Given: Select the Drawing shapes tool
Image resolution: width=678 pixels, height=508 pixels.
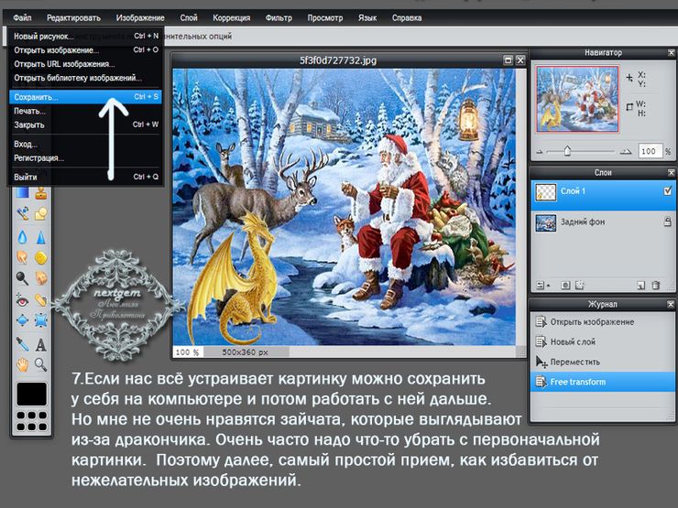Looking at the screenshot, I should point(41,213).
